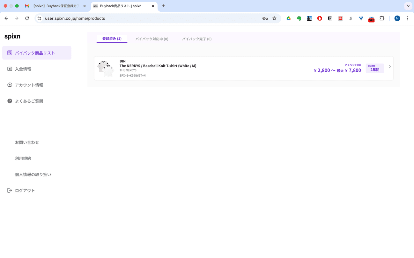414x258 pixels.
Task: Click the よくあるご質問 text label
Action: [x=29, y=101]
